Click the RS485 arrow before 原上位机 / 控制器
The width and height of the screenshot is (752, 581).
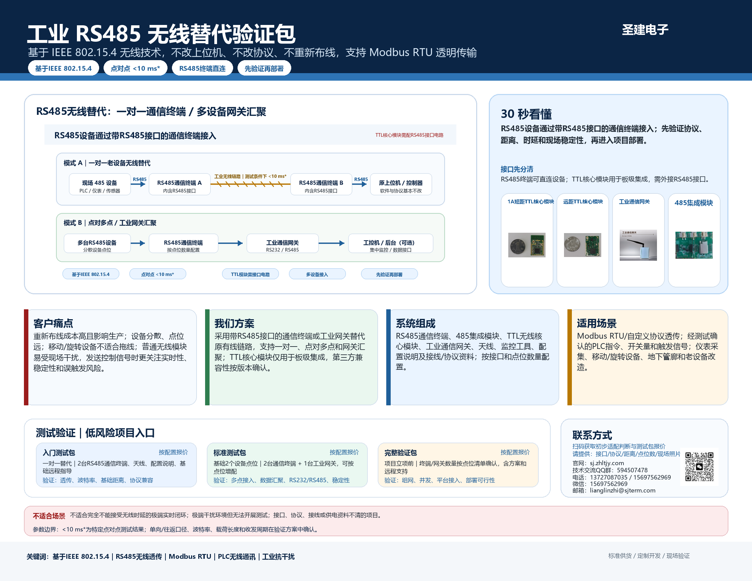pos(360,184)
